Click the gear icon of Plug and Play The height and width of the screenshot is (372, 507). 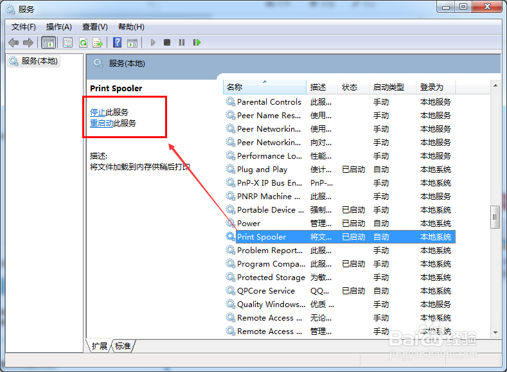(230, 170)
